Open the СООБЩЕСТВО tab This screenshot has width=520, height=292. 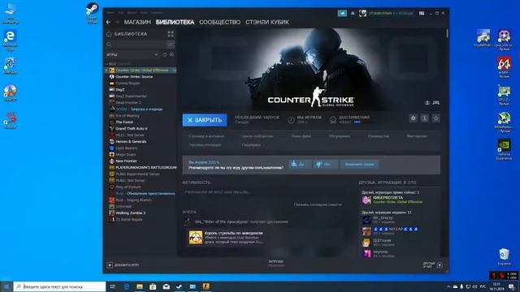[219, 22]
